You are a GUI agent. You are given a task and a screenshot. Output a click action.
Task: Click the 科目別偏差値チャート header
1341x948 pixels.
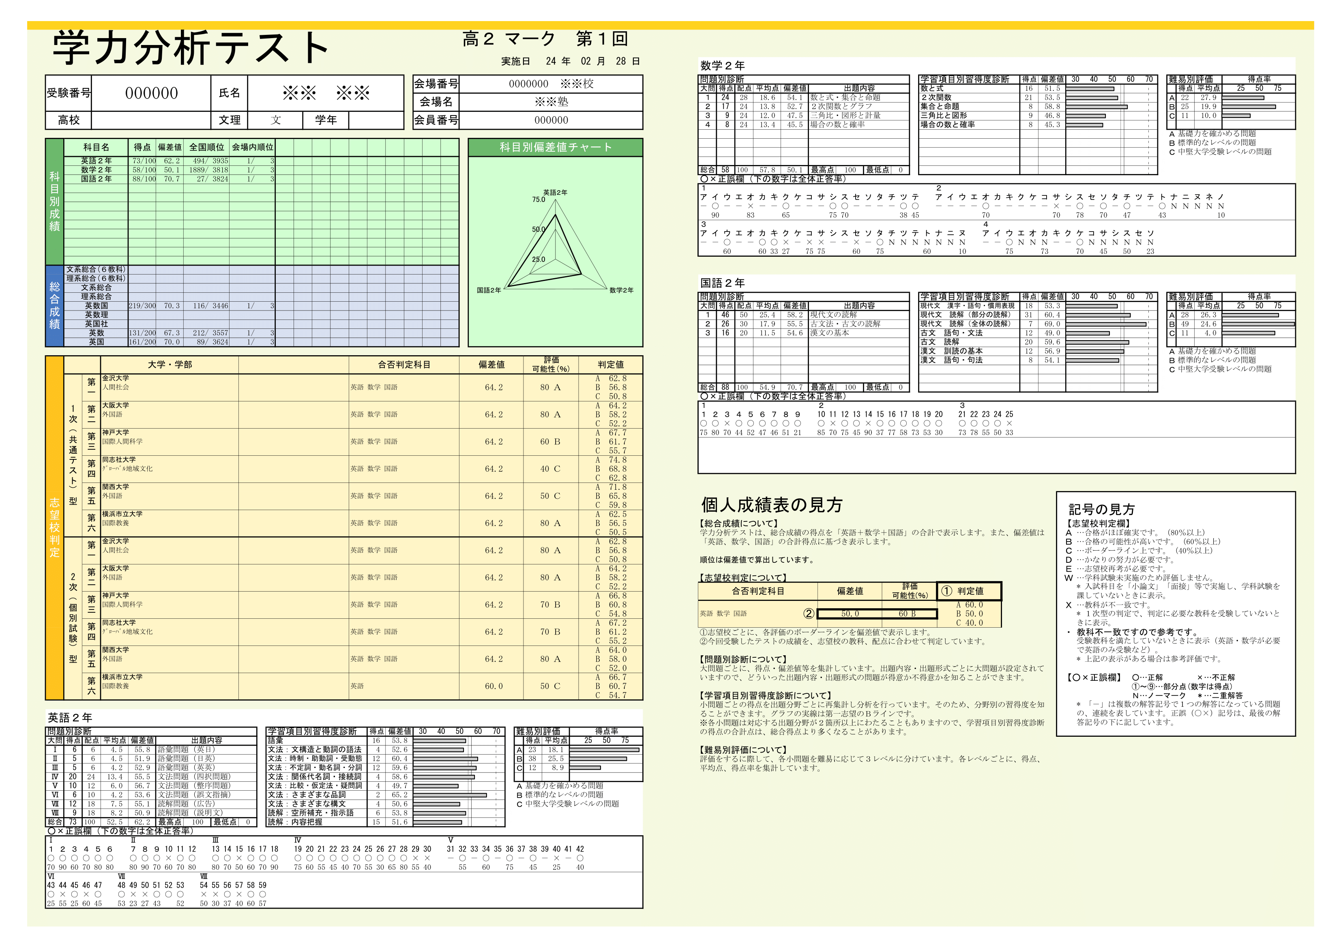click(556, 147)
